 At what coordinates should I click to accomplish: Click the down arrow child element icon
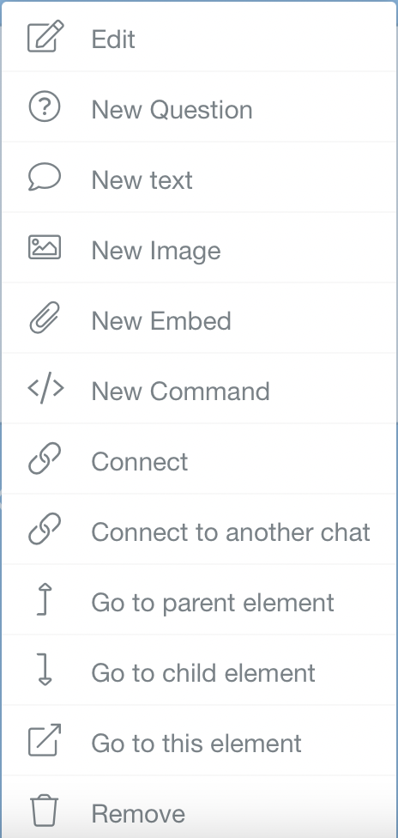(45, 670)
